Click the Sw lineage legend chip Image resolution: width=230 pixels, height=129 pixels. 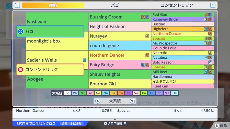(x=136, y=93)
